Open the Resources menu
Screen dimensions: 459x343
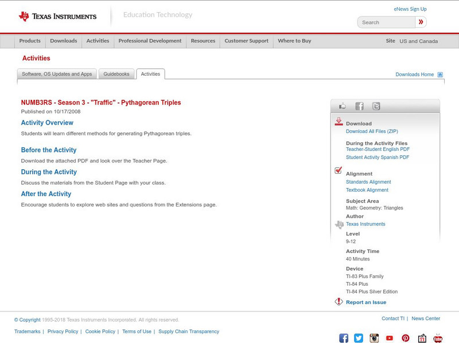click(x=203, y=41)
